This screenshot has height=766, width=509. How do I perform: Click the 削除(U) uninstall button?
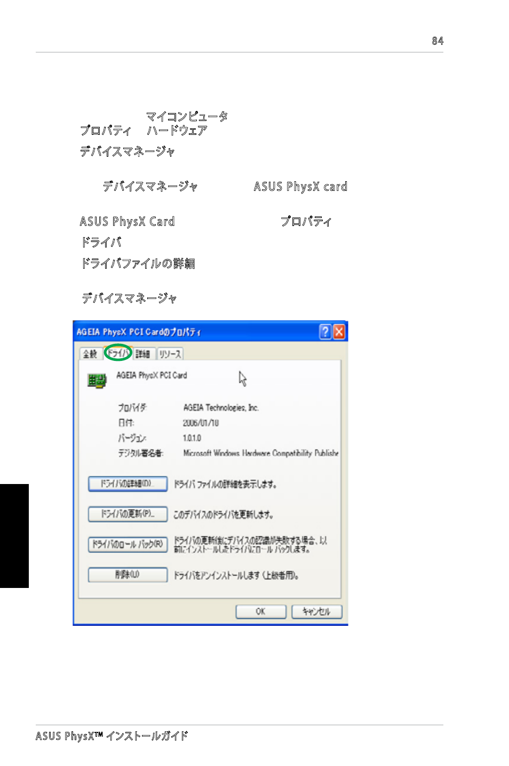(x=128, y=575)
